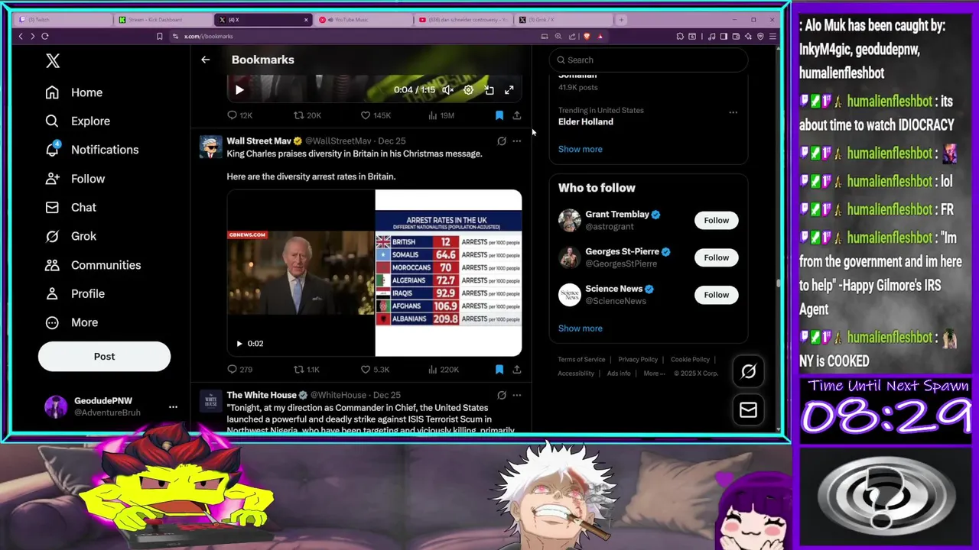The image size is (979, 550).
Task: Repost Wall Street Mav post with 1.1K reposts
Action: 307,370
